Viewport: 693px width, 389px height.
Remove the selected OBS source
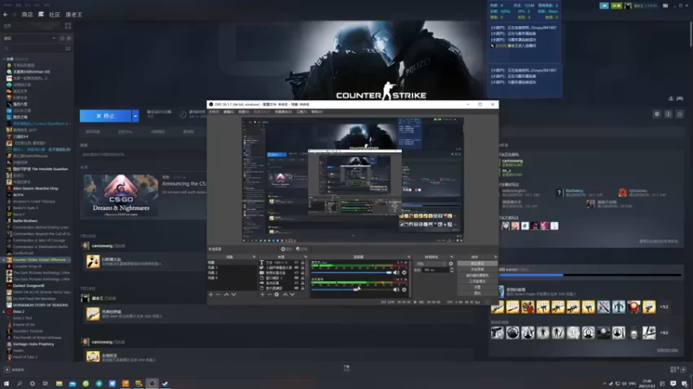pyautogui.click(x=269, y=295)
